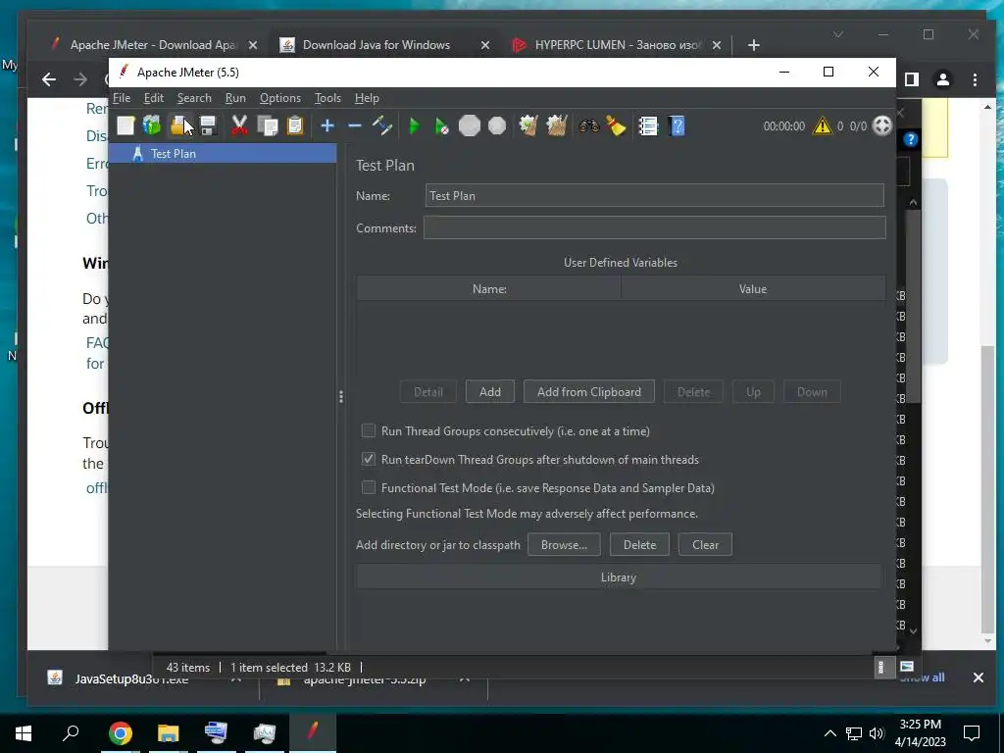
Task: Start the test with green play icon
Action: coord(415,126)
